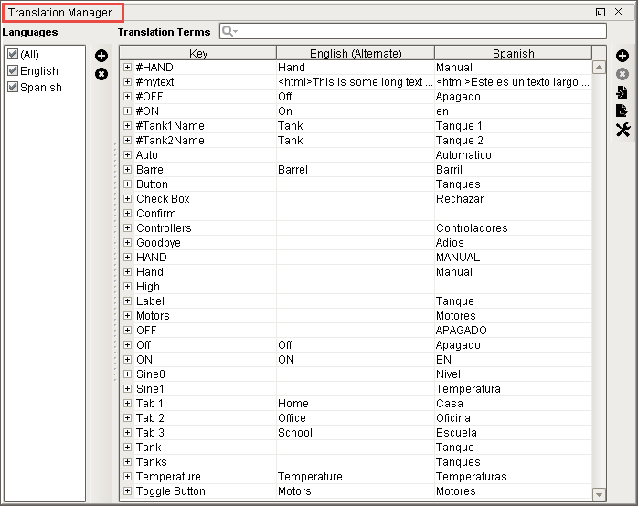Click into the Translation Terms search field
Viewport: 638px width, 506px height.
point(413,31)
